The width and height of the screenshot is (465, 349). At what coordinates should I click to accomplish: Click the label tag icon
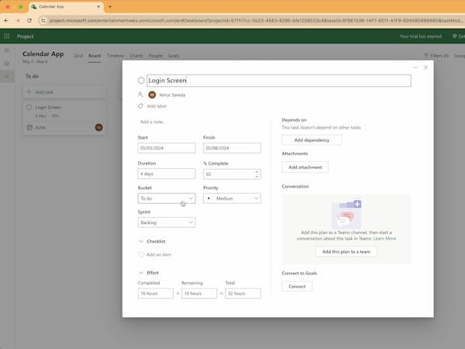pyautogui.click(x=140, y=106)
